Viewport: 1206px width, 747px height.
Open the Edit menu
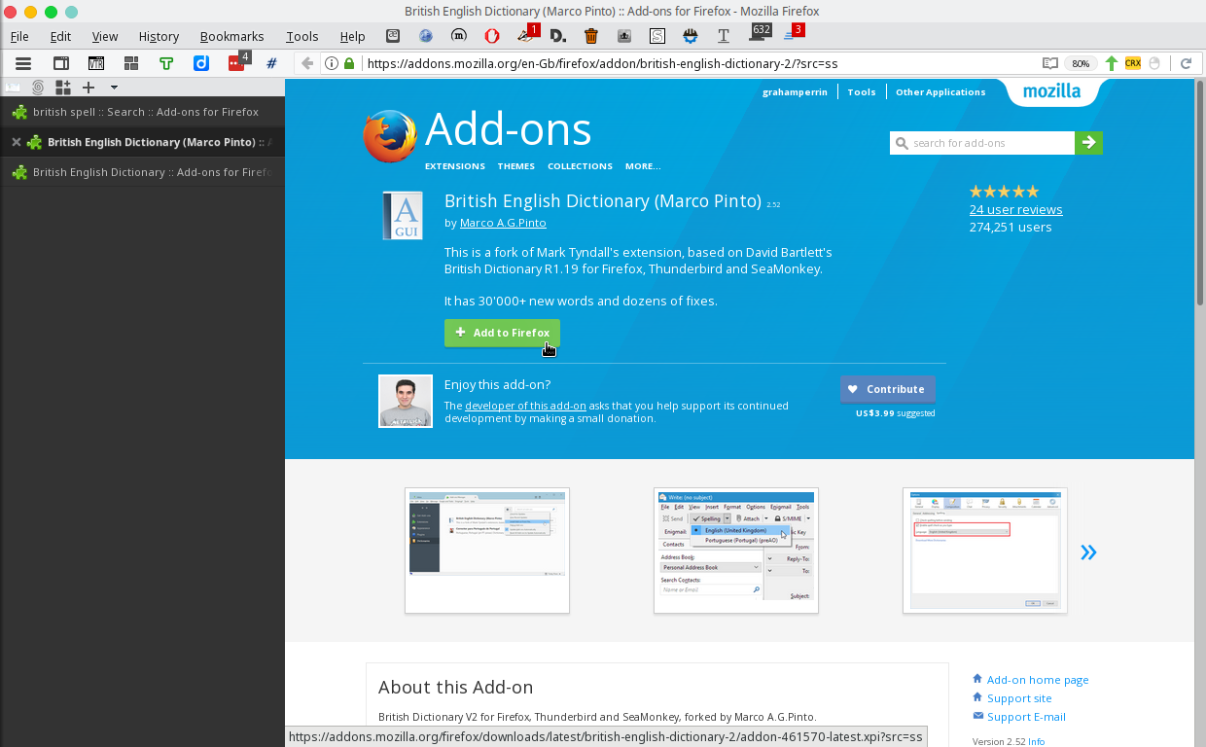pos(60,36)
